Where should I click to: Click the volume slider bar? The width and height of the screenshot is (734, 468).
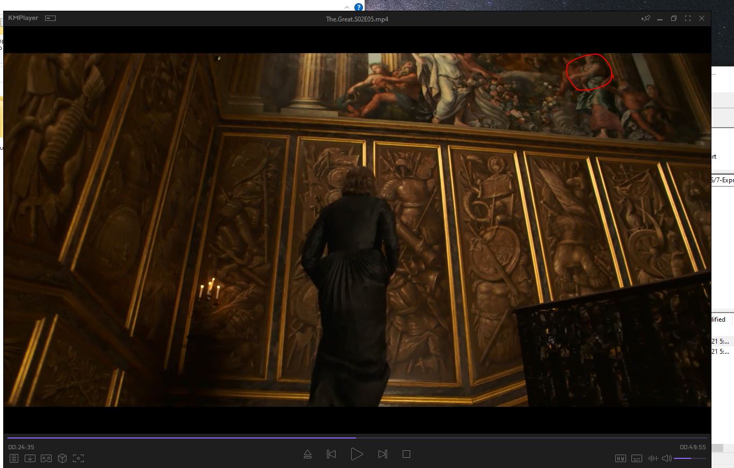(689, 458)
